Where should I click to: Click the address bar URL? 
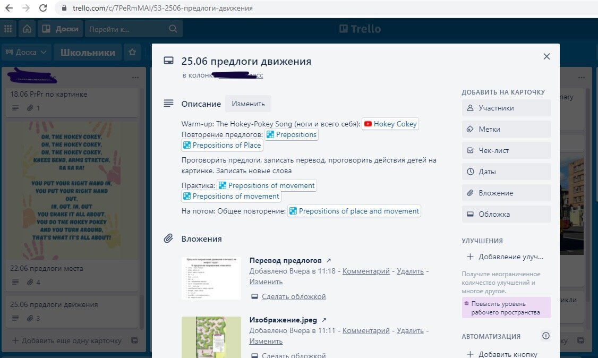click(163, 8)
